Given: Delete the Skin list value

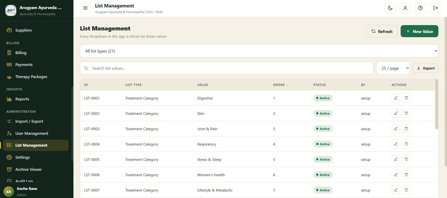Looking at the screenshot, I should click(x=406, y=113).
